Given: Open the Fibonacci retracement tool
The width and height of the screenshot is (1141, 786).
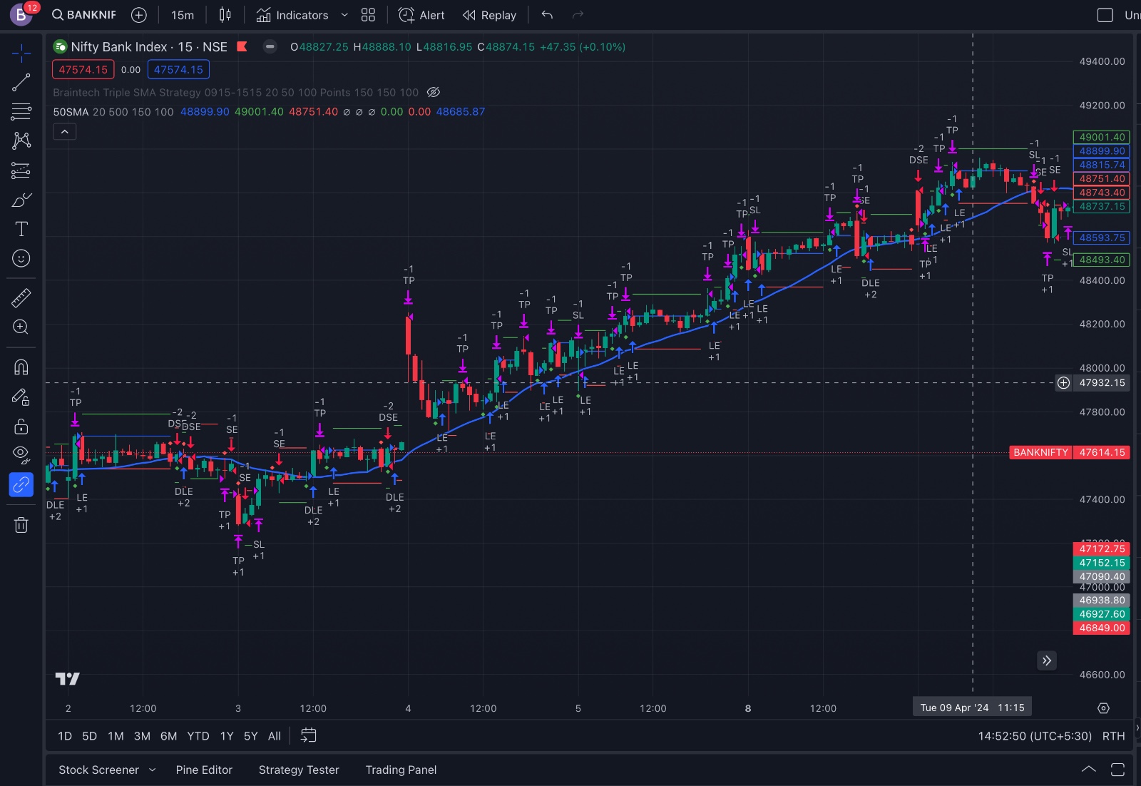Looking at the screenshot, I should (x=21, y=112).
